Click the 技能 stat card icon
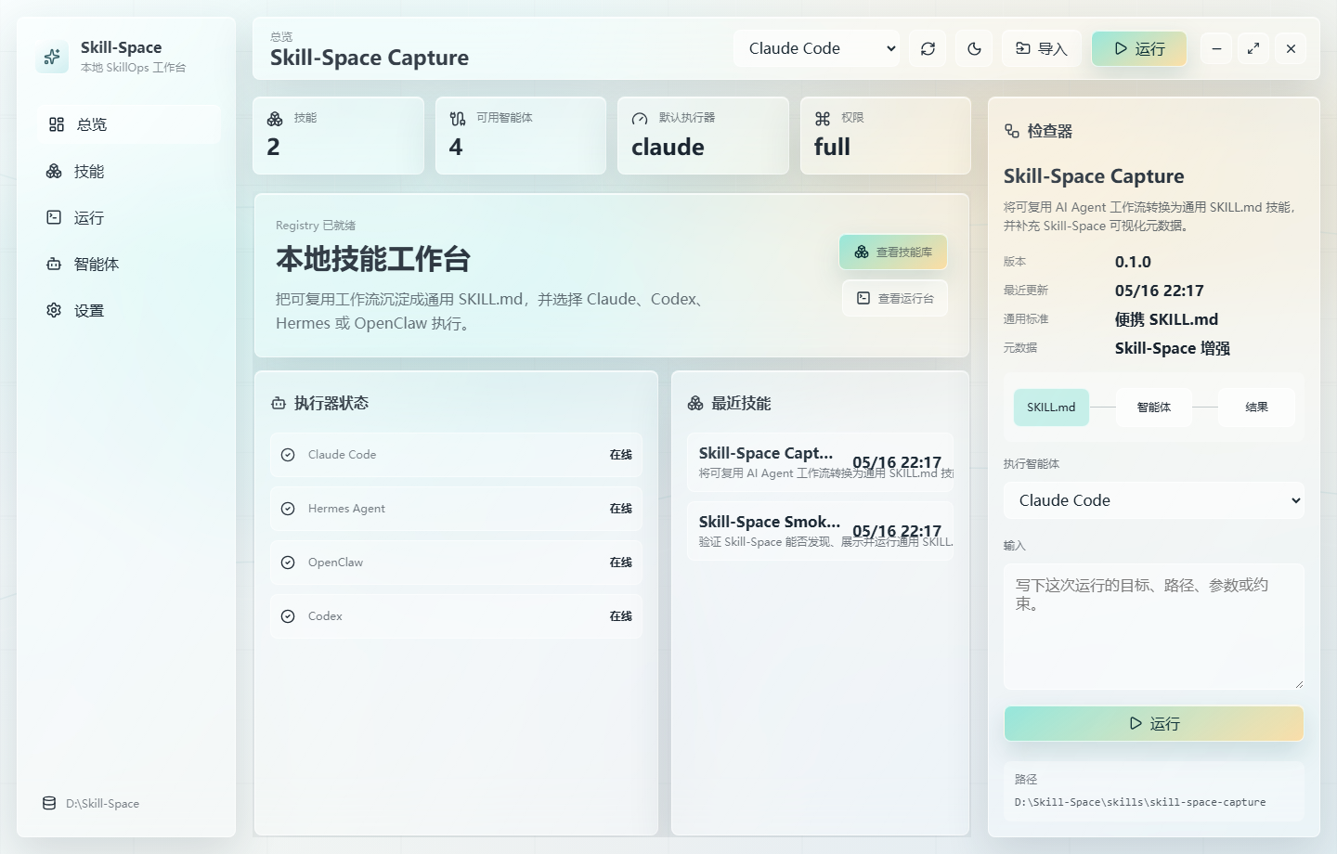Image resolution: width=1337 pixels, height=854 pixels. (275, 119)
